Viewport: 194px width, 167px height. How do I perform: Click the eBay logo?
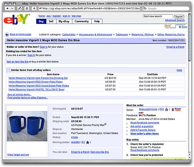click(17, 19)
